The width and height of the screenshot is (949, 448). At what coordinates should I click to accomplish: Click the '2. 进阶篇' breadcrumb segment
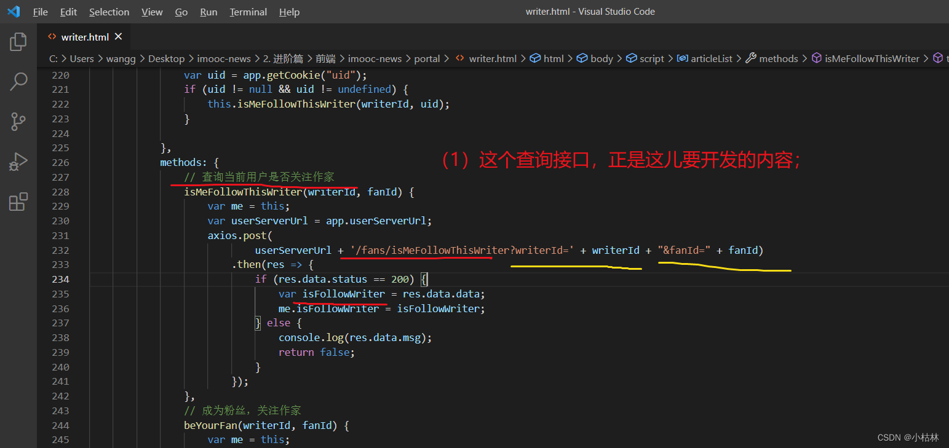[283, 58]
